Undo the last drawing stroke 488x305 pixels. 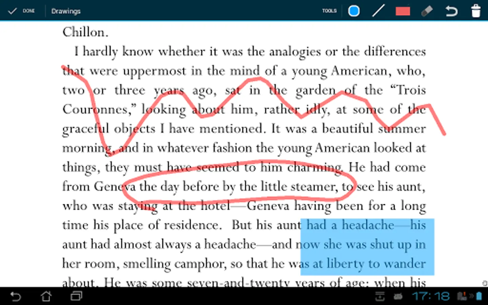click(x=451, y=11)
